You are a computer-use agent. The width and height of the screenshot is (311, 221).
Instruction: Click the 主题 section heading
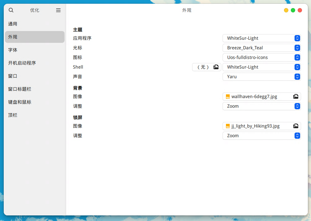tap(78, 30)
